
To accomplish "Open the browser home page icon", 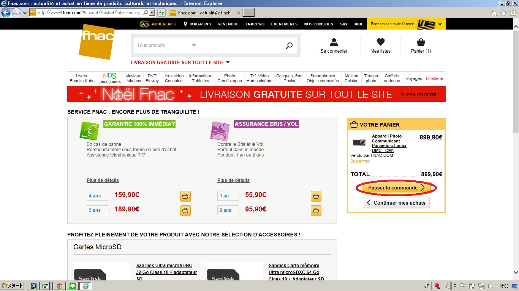I will coord(494,13).
